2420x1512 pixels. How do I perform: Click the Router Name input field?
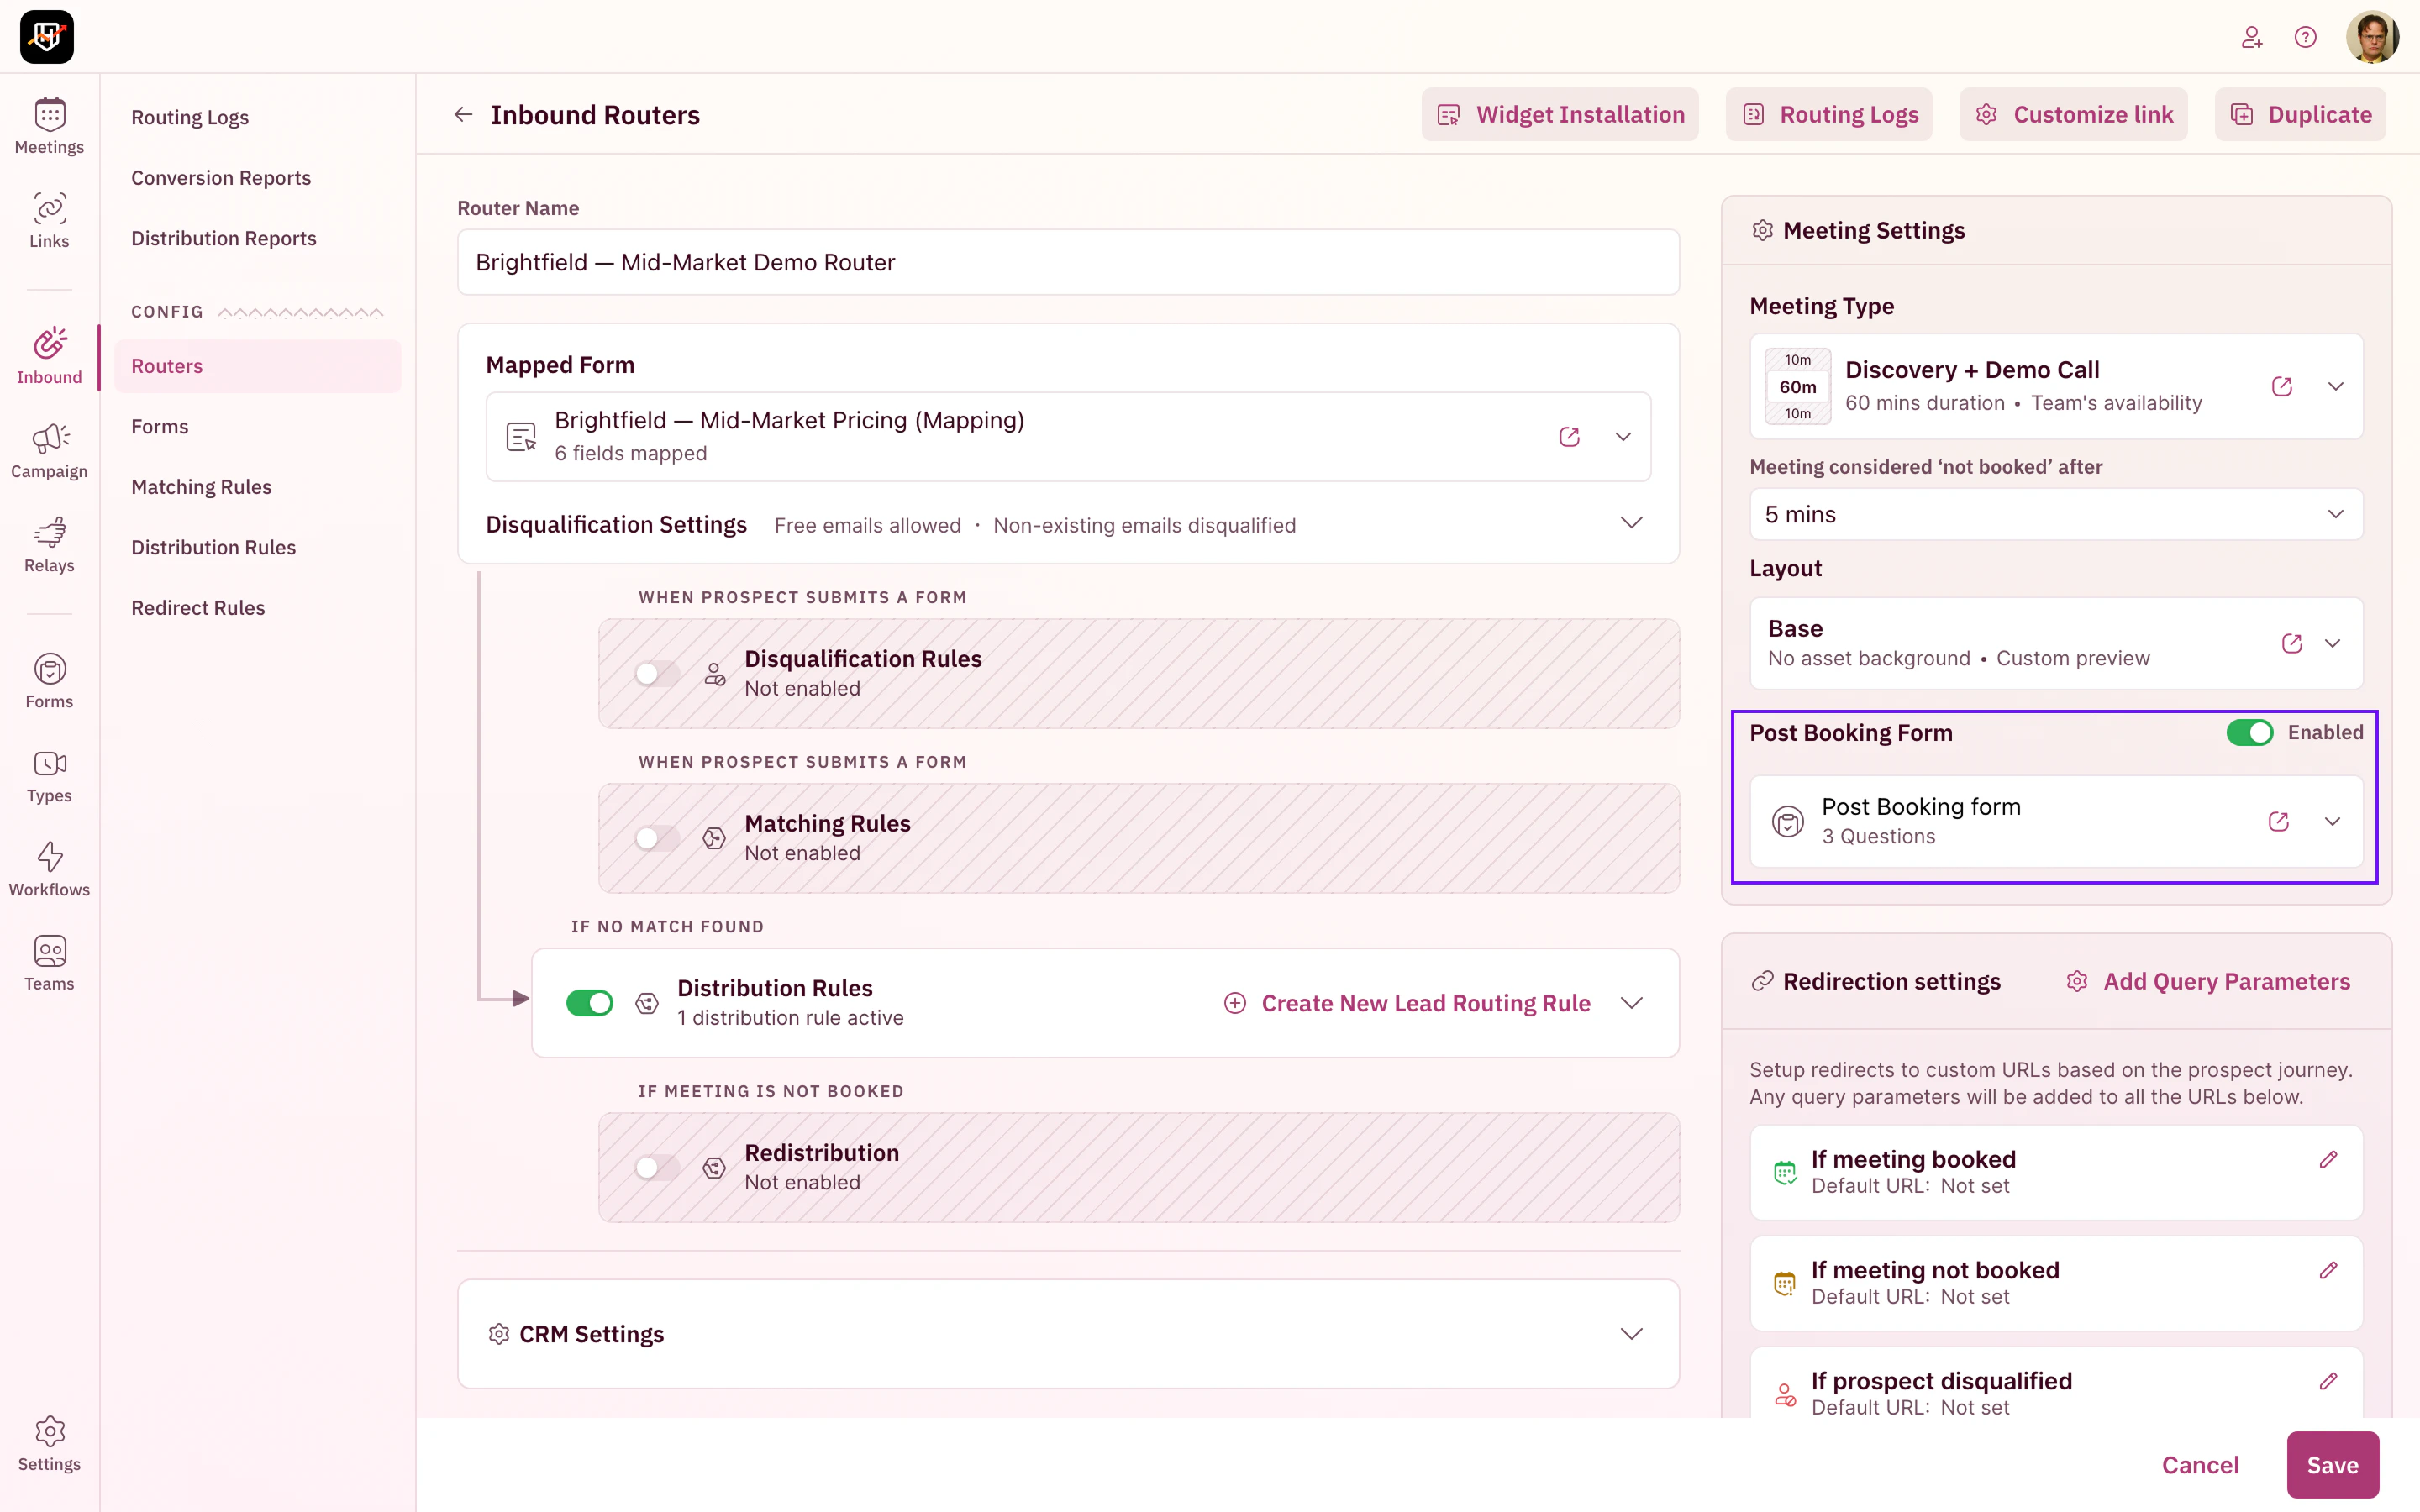pos(1068,262)
